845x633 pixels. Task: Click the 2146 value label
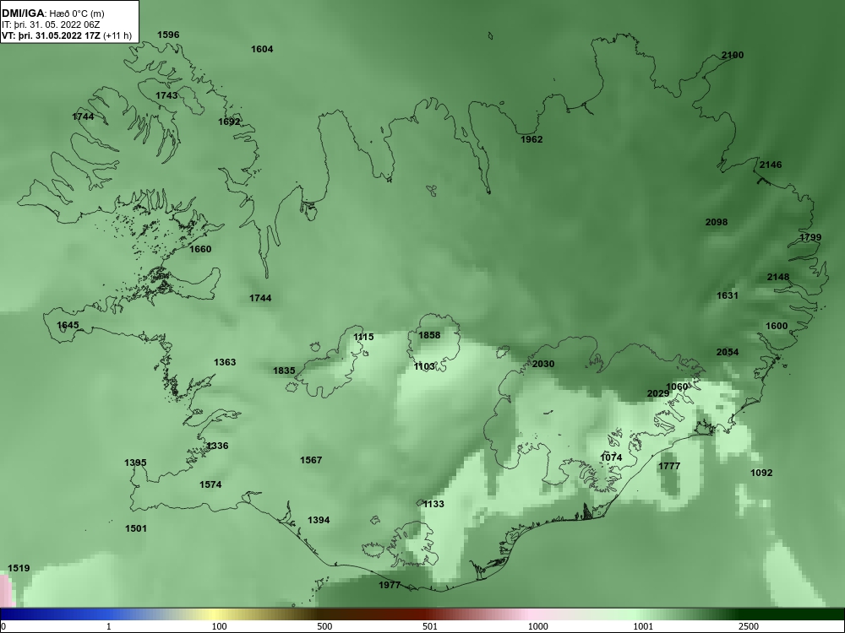[771, 165]
